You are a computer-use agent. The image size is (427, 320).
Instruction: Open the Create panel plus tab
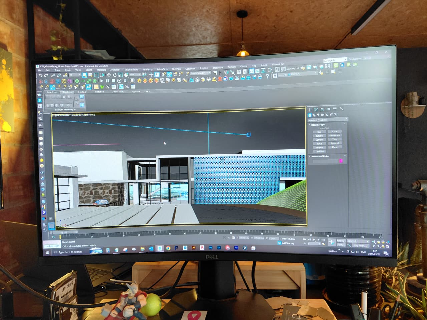tap(310, 110)
